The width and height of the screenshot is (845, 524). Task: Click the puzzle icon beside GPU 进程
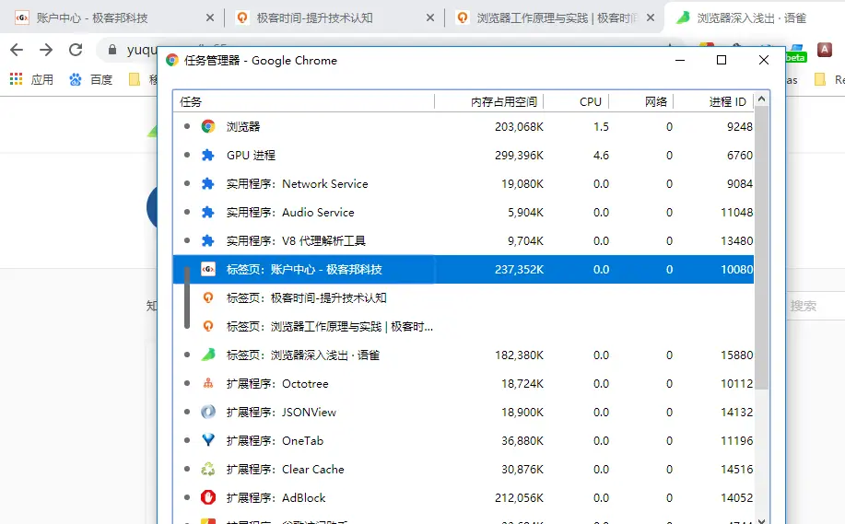[x=208, y=155]
